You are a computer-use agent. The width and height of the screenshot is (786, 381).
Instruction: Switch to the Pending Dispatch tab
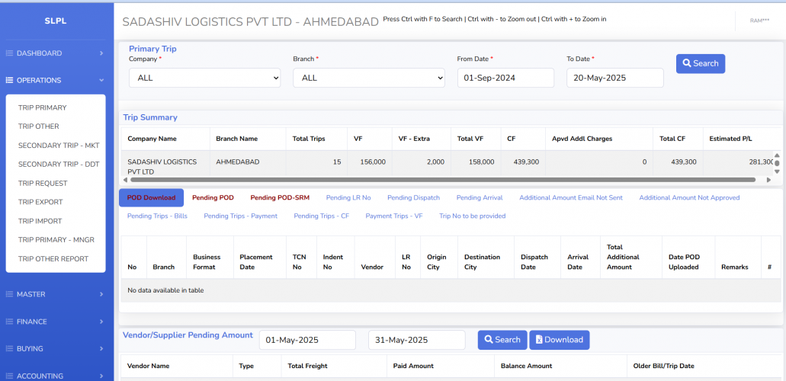pos(413,197)
